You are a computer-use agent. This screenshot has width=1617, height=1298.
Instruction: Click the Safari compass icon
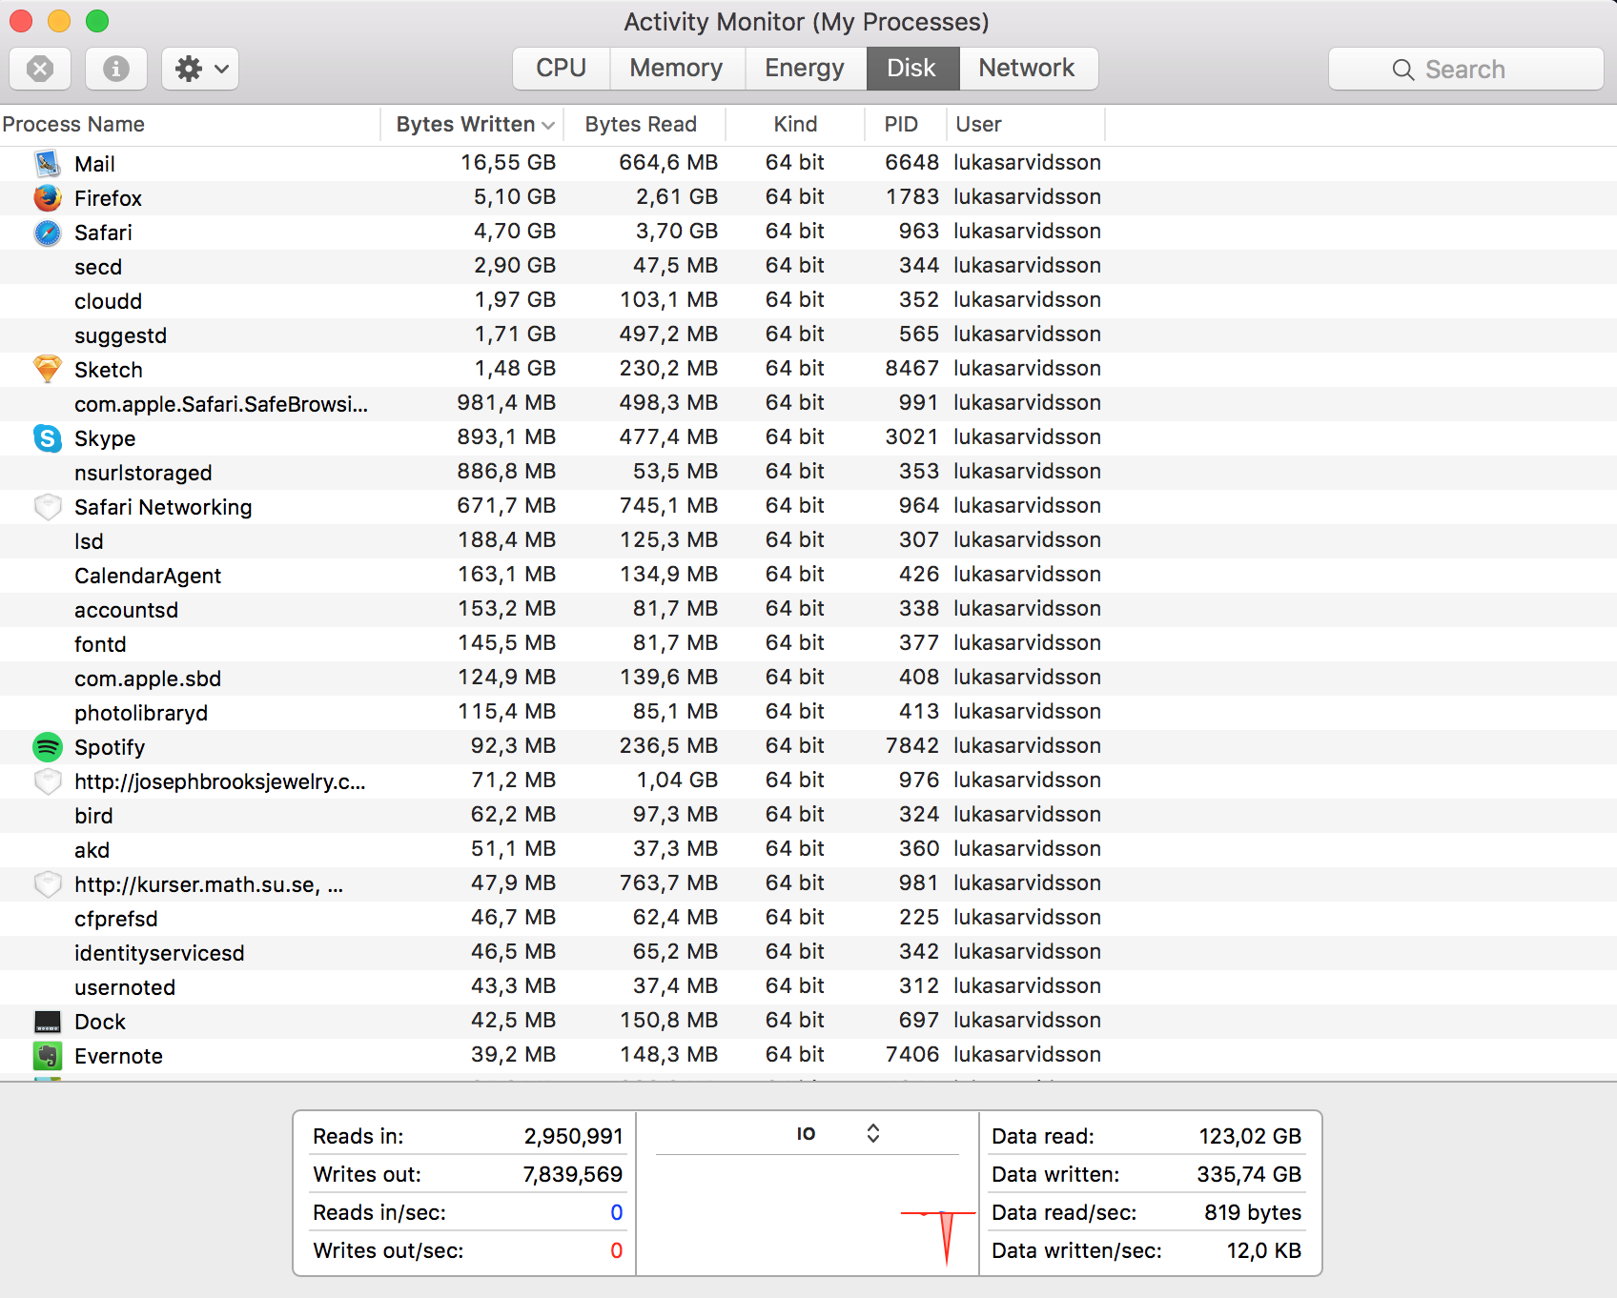48,232
